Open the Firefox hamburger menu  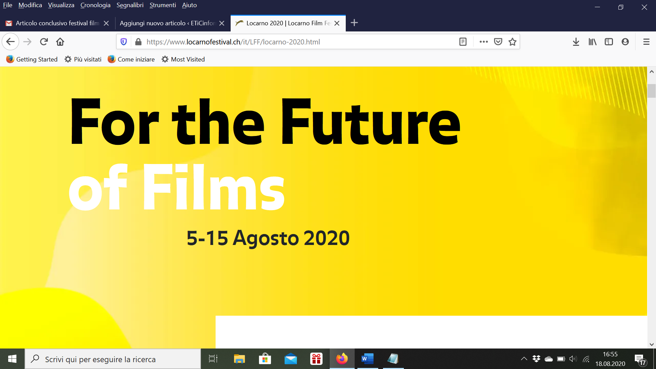(x=646, y=42)
